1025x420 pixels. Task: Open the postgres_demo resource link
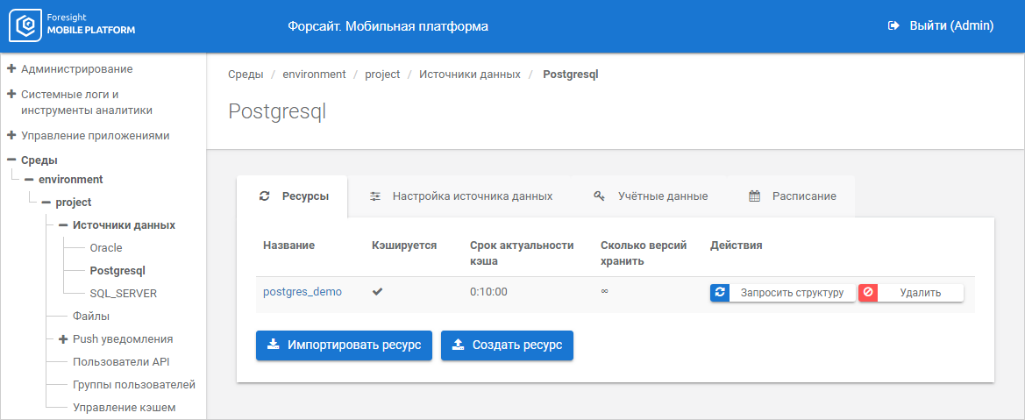[303, 292]
